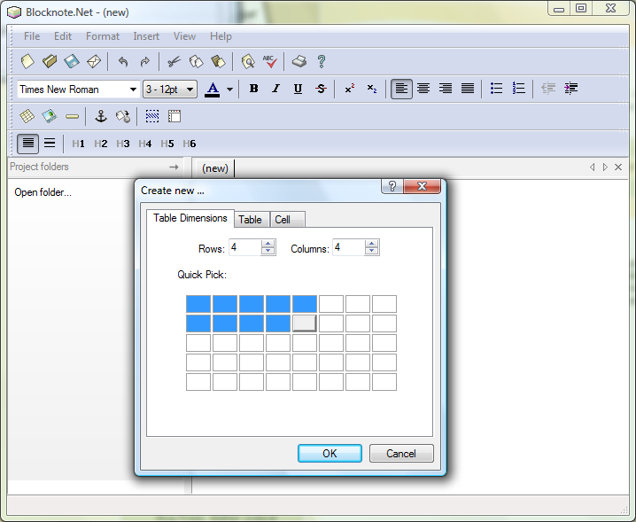This screenshot has height=522, width=636.
Task: Open the File menu
Action: 32,36
